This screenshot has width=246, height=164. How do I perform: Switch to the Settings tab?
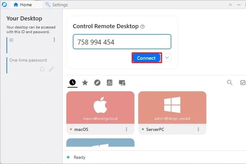[x=57, y=5]
